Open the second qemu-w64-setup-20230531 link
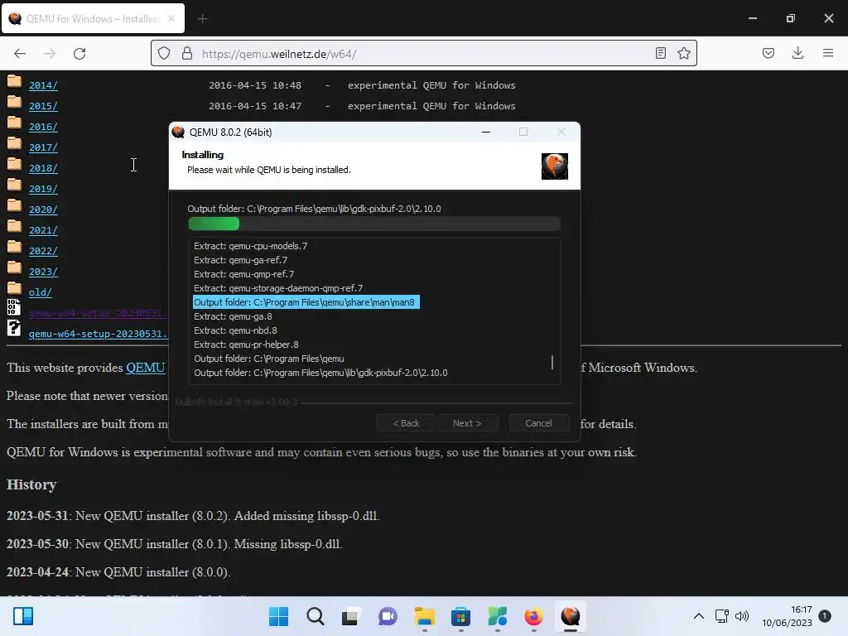 (x=99, y=334)
